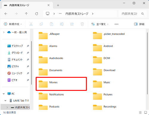Click the Copy icon in toolbar

pyautogui.click(x=41, y=24)
